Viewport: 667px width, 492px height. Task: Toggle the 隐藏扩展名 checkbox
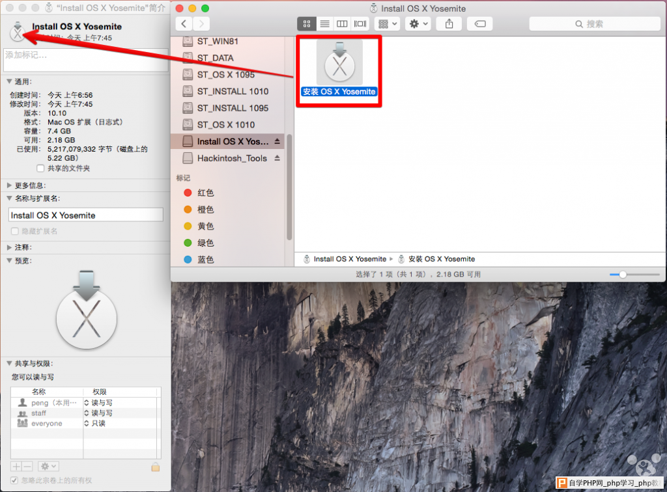tap(15, 231)
